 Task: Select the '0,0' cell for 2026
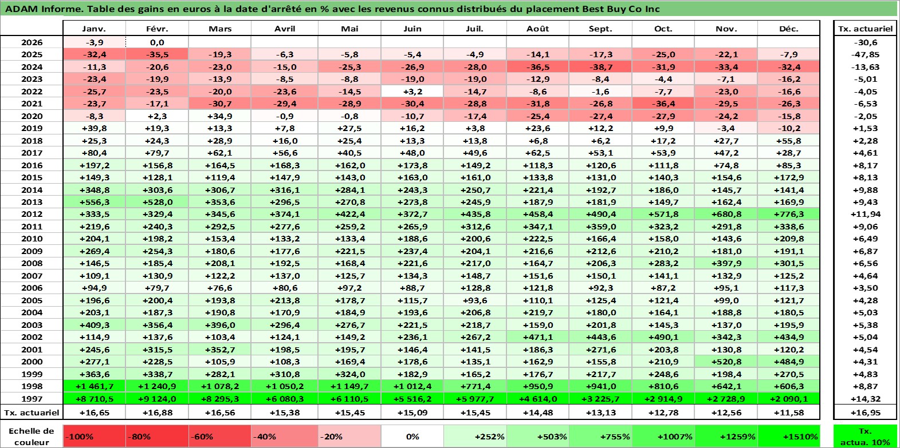click(157, 42)
